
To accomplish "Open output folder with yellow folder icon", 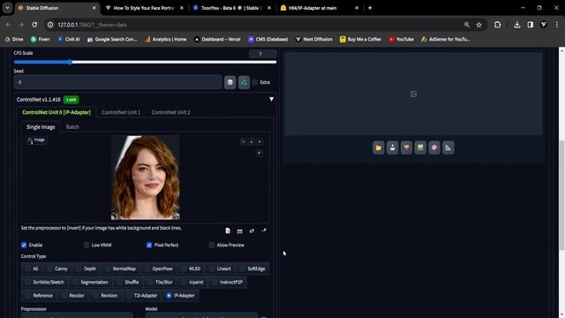I will (x=379, y=148).
